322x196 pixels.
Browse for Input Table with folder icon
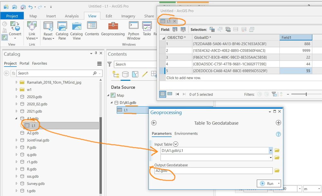click(x=277, y=150)
